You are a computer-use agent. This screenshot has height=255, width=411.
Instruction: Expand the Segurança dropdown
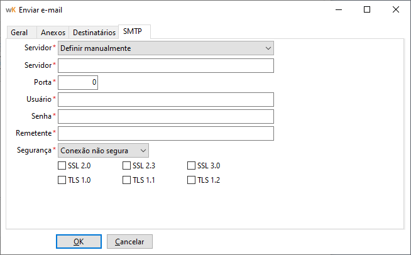pos(103,150)
